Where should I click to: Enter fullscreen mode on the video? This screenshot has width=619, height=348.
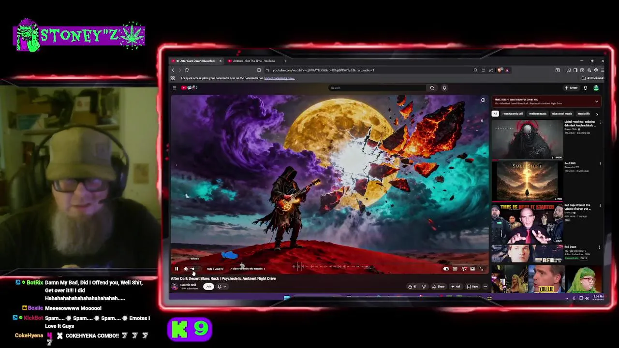(x=481, y=269)
